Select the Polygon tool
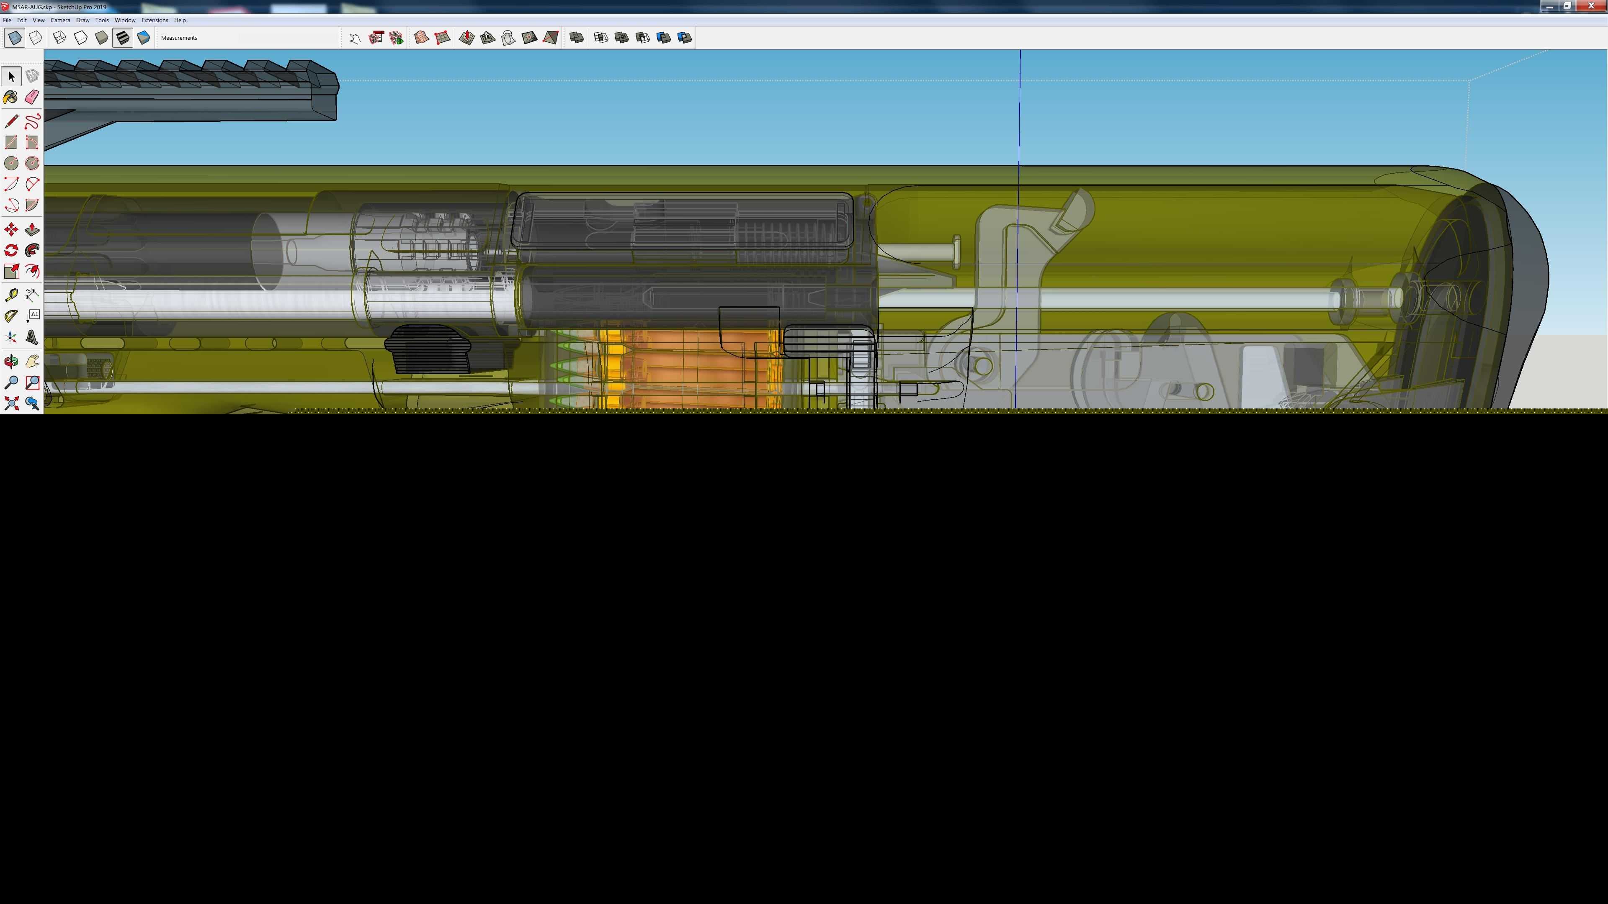Viewport: 1608px width, 904px height. pyautogui.click(x=33, y=163)
